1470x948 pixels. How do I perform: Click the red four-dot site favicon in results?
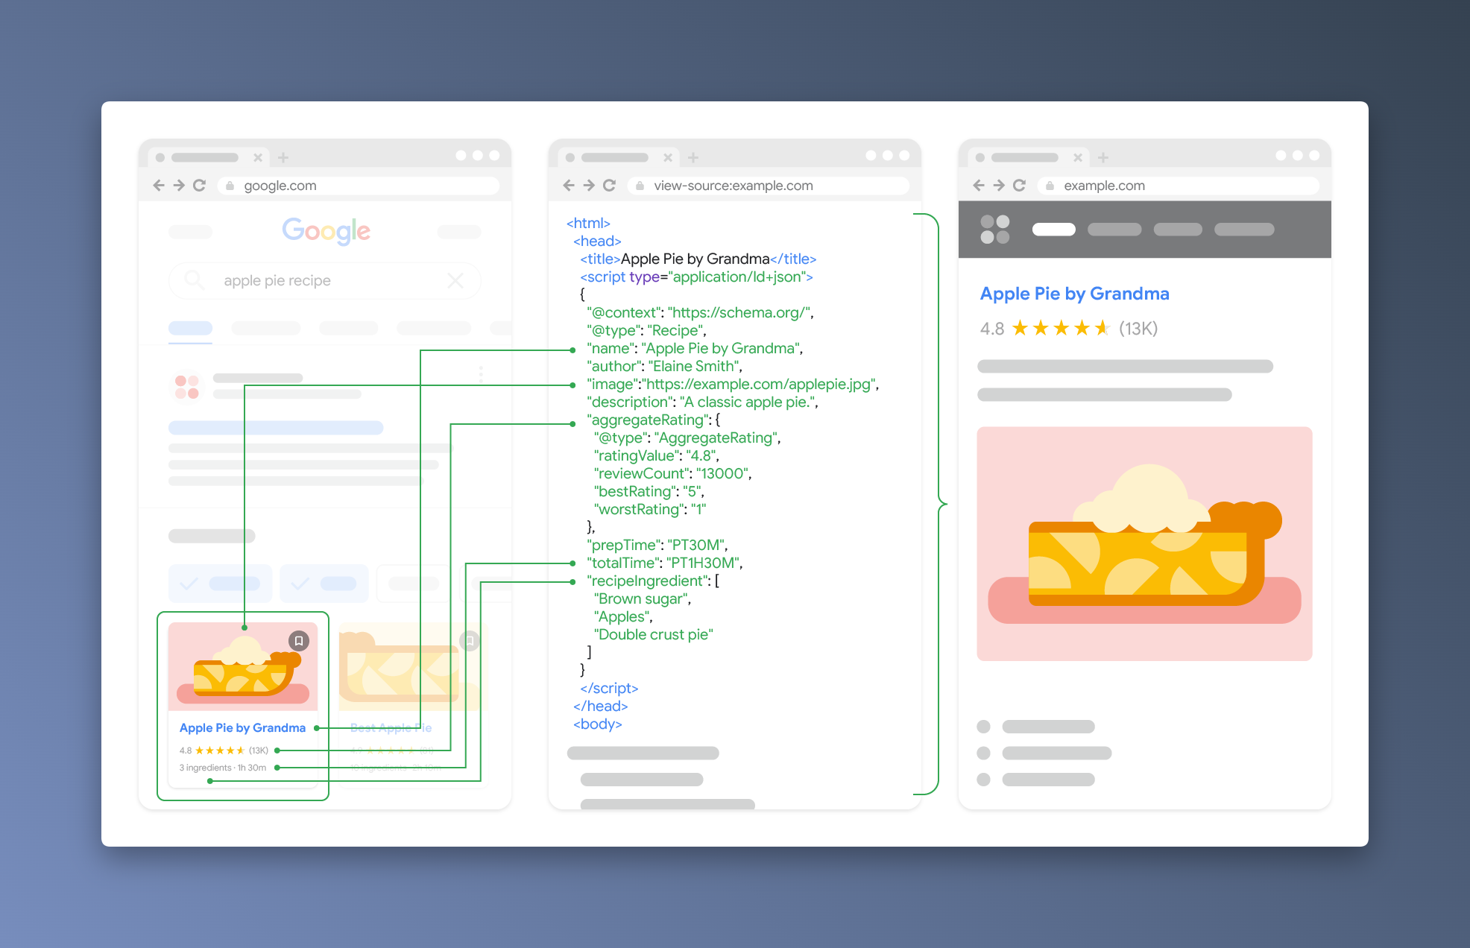(x=186, y=387)
